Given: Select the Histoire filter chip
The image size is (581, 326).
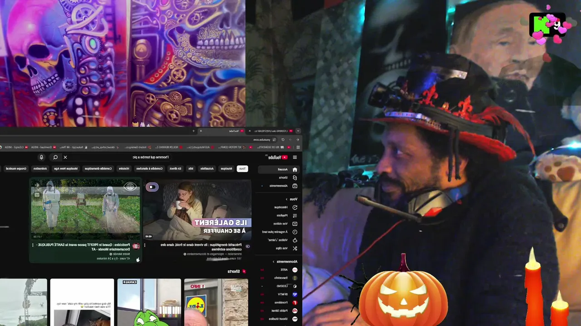Looking at the screenshot, I should coord(124,168).
